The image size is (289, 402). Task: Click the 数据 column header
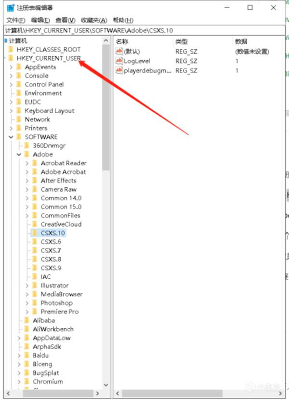[241, 41]
